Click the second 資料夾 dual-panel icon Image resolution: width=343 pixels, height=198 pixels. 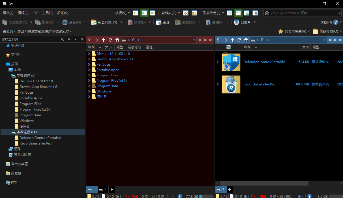[194, 13]
